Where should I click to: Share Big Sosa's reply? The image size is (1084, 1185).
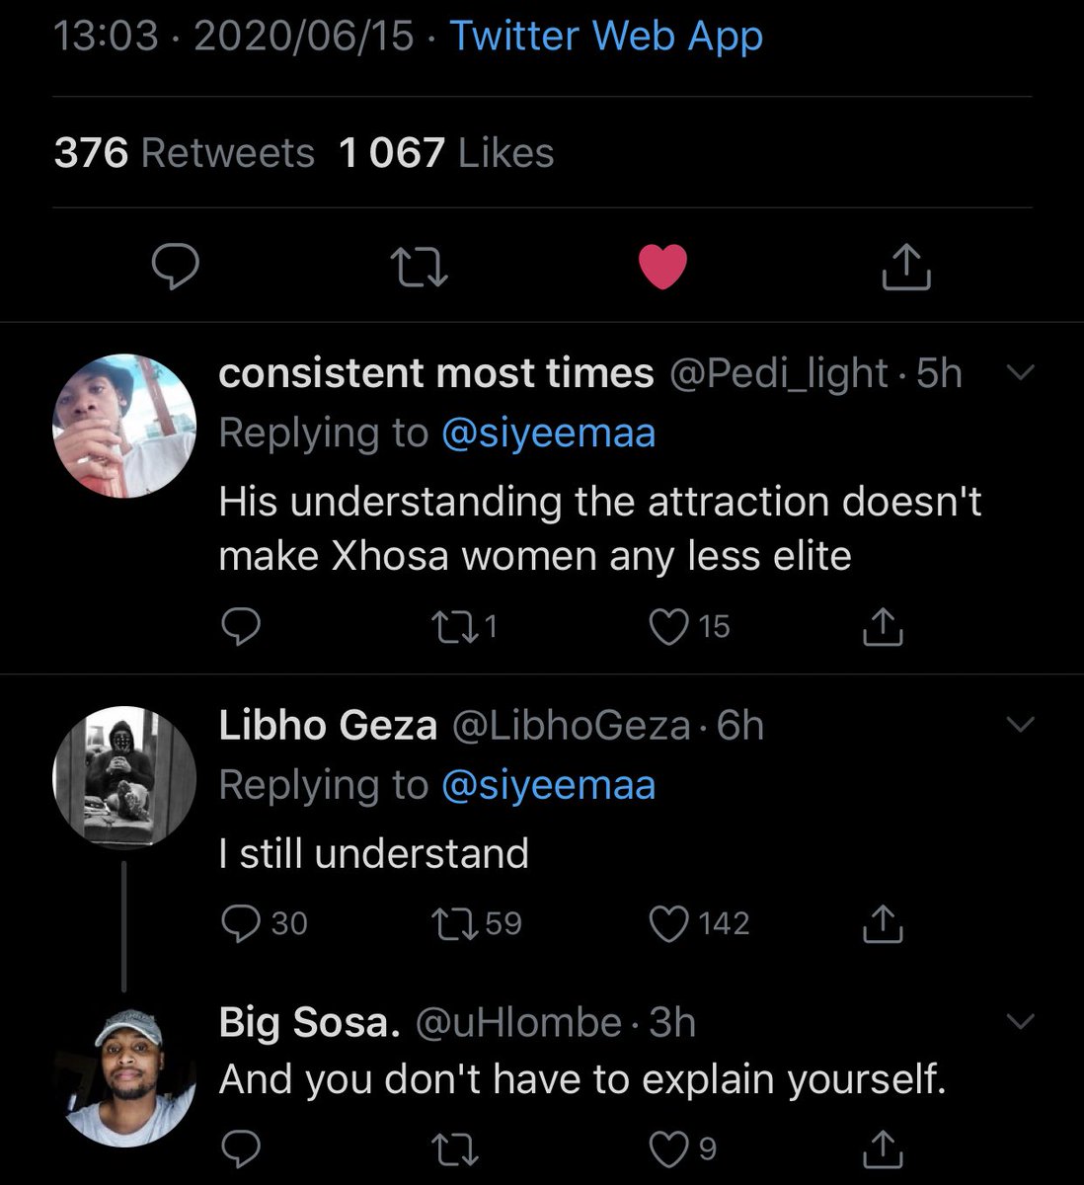[882, 1148]
